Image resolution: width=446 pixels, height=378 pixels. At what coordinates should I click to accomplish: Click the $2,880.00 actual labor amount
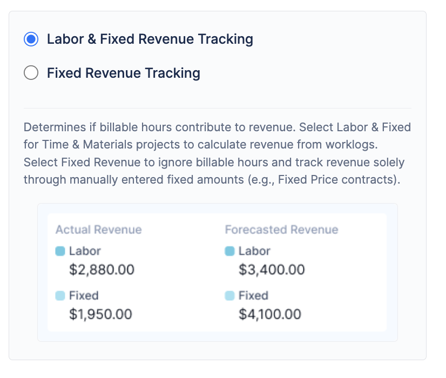tap(102, 269)
